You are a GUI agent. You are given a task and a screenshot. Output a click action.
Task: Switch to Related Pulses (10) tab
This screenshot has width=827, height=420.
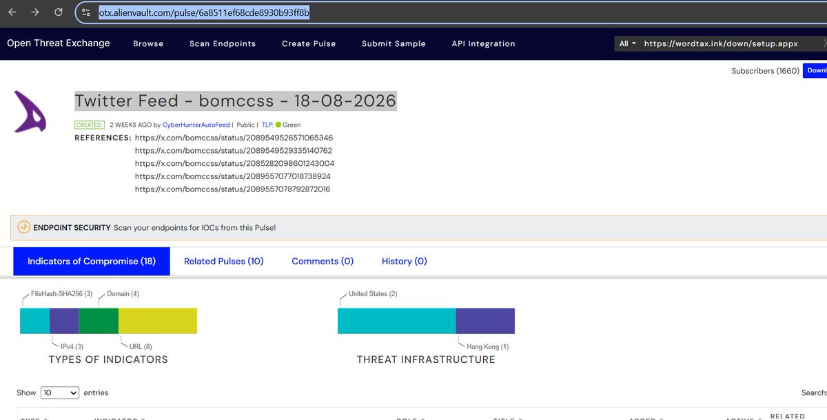tap(223, 262)
